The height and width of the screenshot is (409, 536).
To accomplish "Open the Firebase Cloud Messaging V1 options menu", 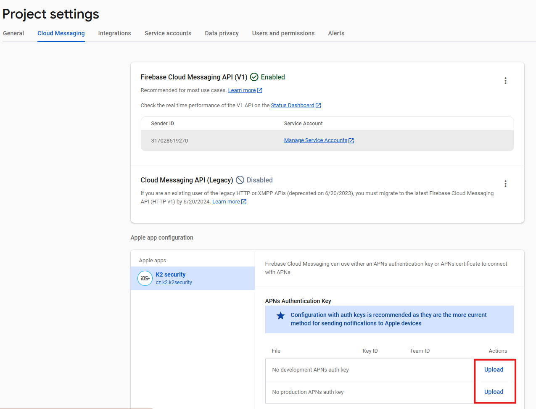I will coord(505,81).
